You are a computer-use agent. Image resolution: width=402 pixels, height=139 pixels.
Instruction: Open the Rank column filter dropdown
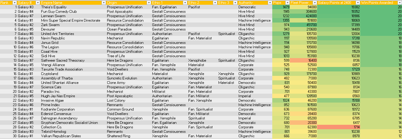tap(15, 3)
